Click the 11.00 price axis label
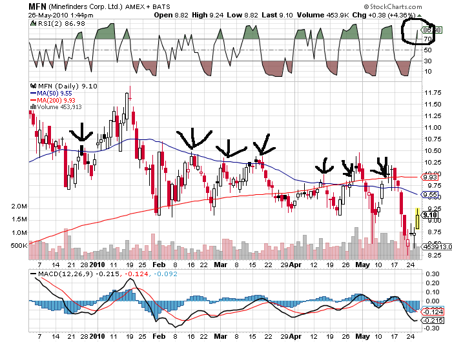The width and height of the screenshot is (452, 342). point(433,127)
